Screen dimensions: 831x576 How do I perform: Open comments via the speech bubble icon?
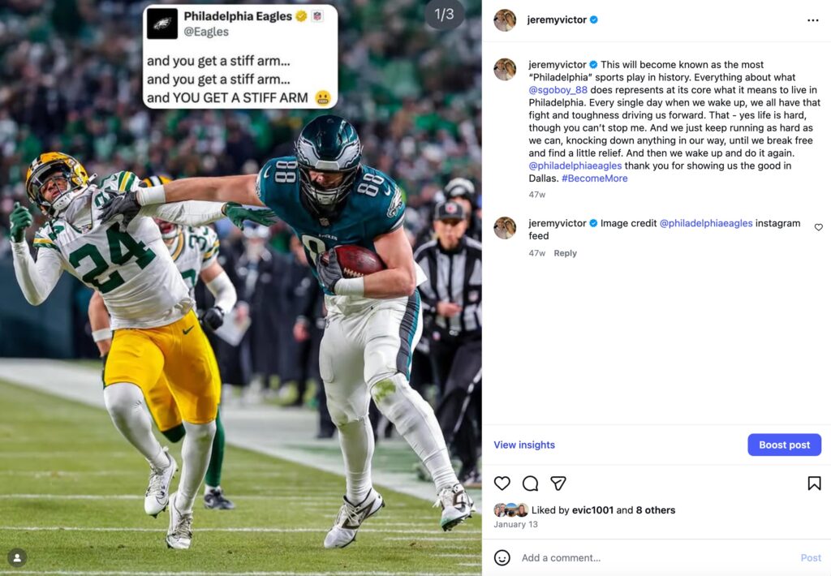[x=530, y=484]
